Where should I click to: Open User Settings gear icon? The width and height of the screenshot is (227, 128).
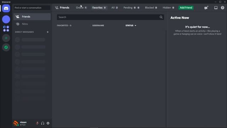coord(48,123)
